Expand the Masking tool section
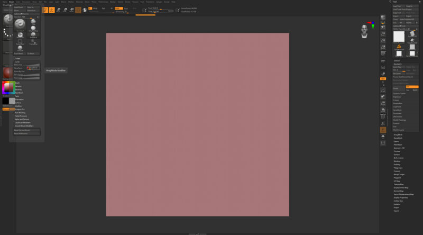 pos(397,161)
